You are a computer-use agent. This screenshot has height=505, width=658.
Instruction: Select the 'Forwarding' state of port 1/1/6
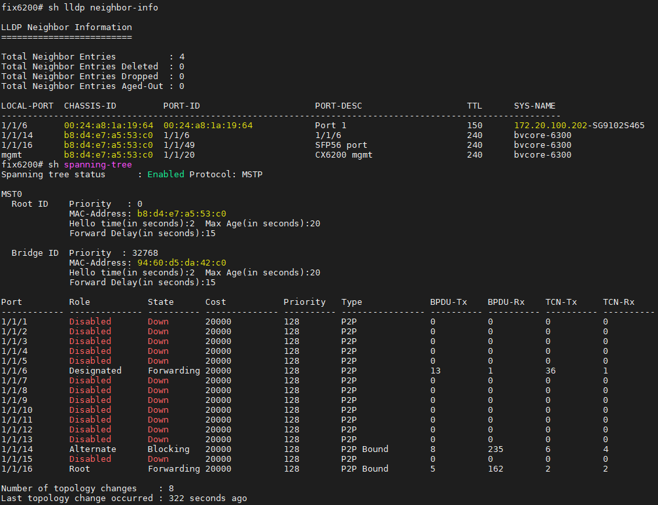[173, 370]
